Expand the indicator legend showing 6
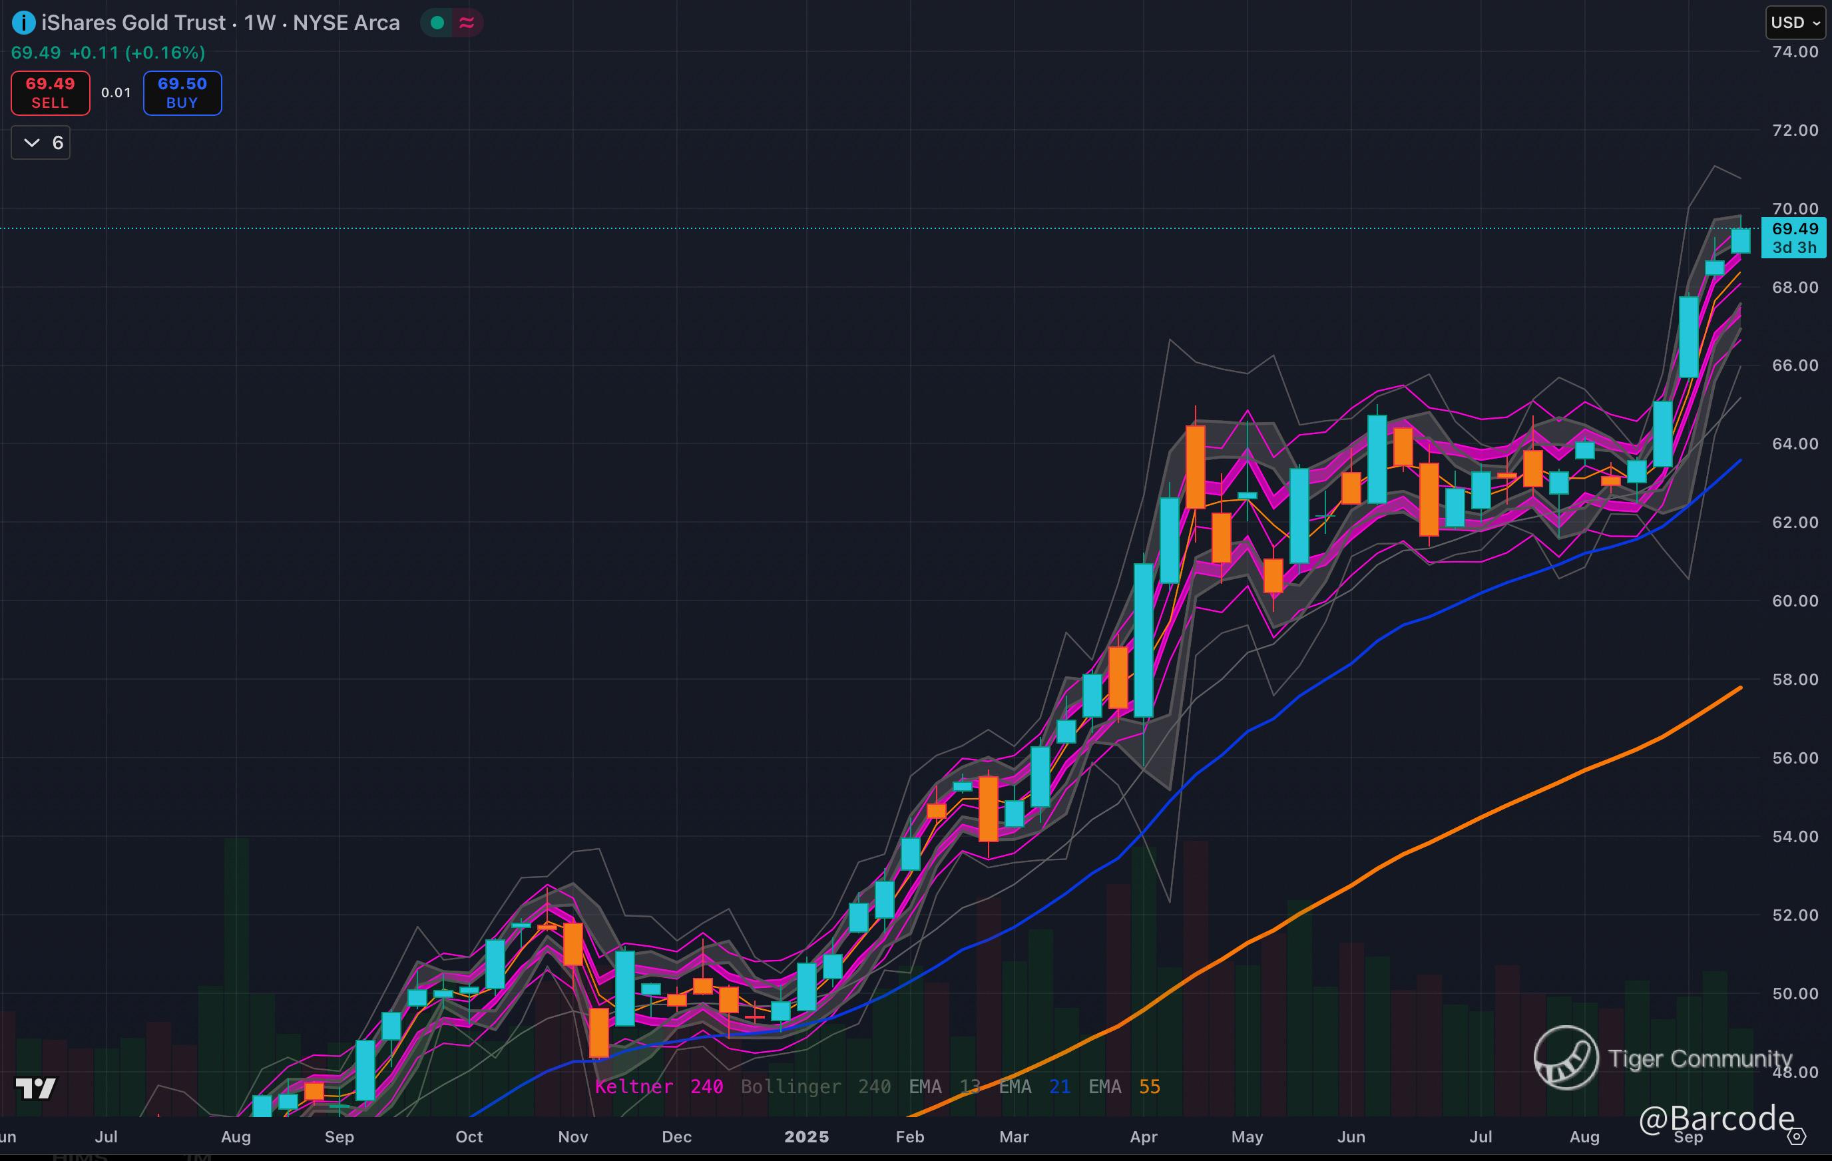Viewport: 1832px width, 1161px height. pyautogui.click(x=41, y=143)
